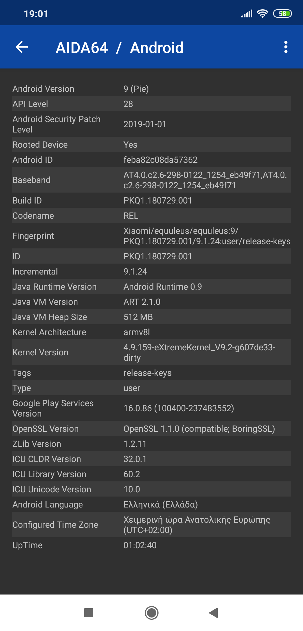The image size is (303, 631).
Task: Tap the Wi-Fi status icon
Action: (263, 13)
